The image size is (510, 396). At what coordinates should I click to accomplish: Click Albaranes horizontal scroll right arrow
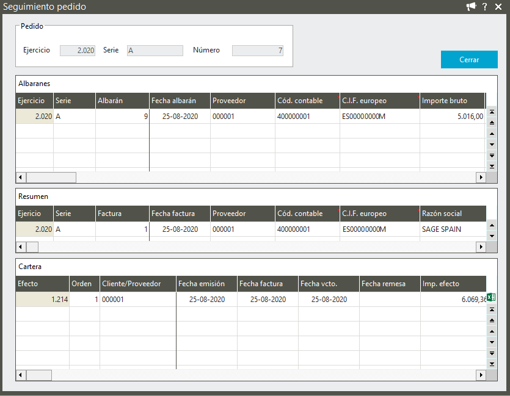[481, 178]
